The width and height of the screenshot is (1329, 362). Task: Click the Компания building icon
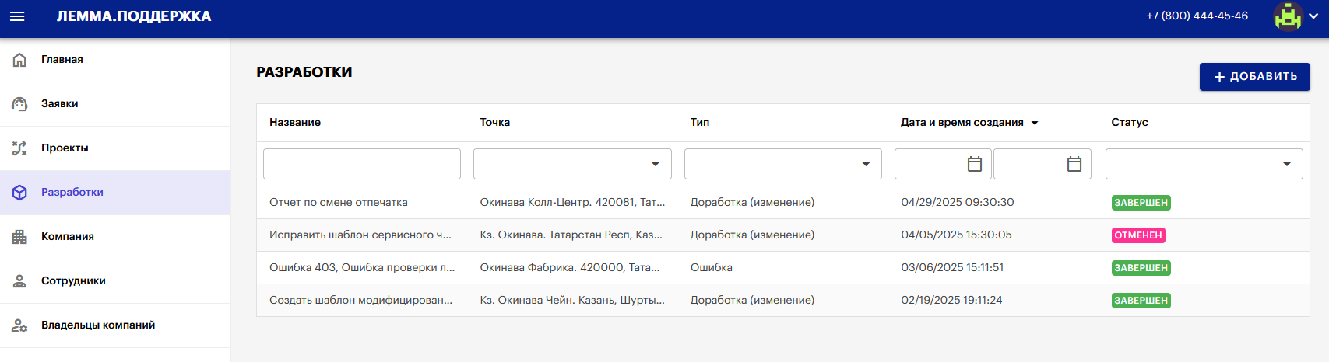19,237
